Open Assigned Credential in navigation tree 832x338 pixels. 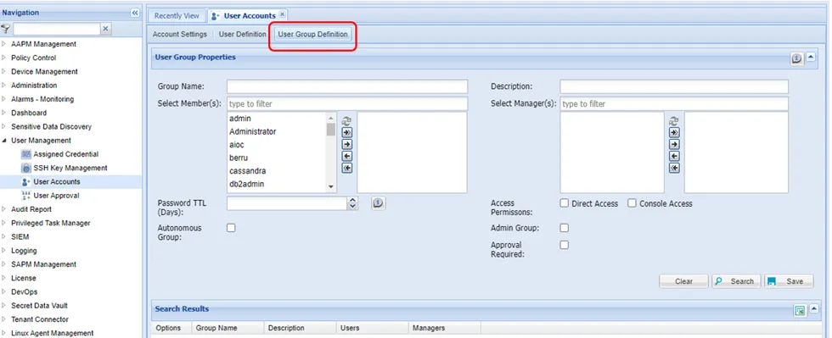66,154
